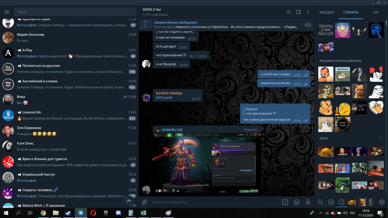Screen dimensions: 388x218
Task: Open the three-dot chat options menu
Action: click(x=308, y=12)
